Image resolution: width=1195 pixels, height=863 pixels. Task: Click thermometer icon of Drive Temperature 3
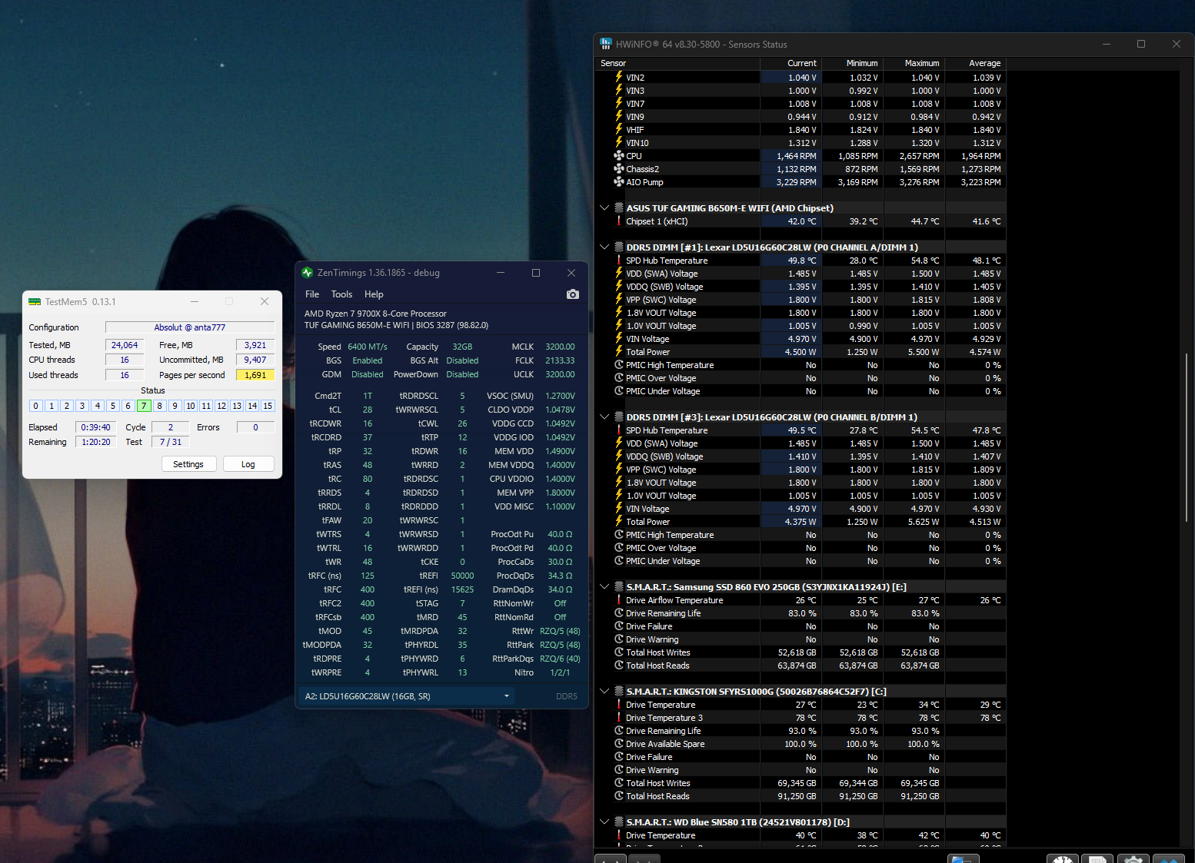(x=619, y=717)
